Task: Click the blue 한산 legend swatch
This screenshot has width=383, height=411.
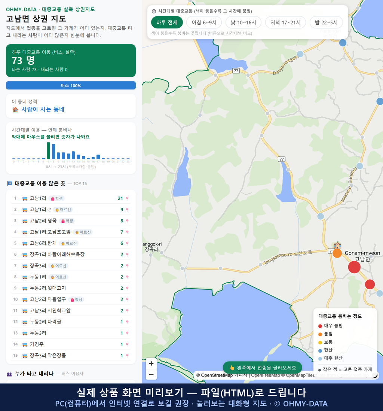Action: click(320, 350)
